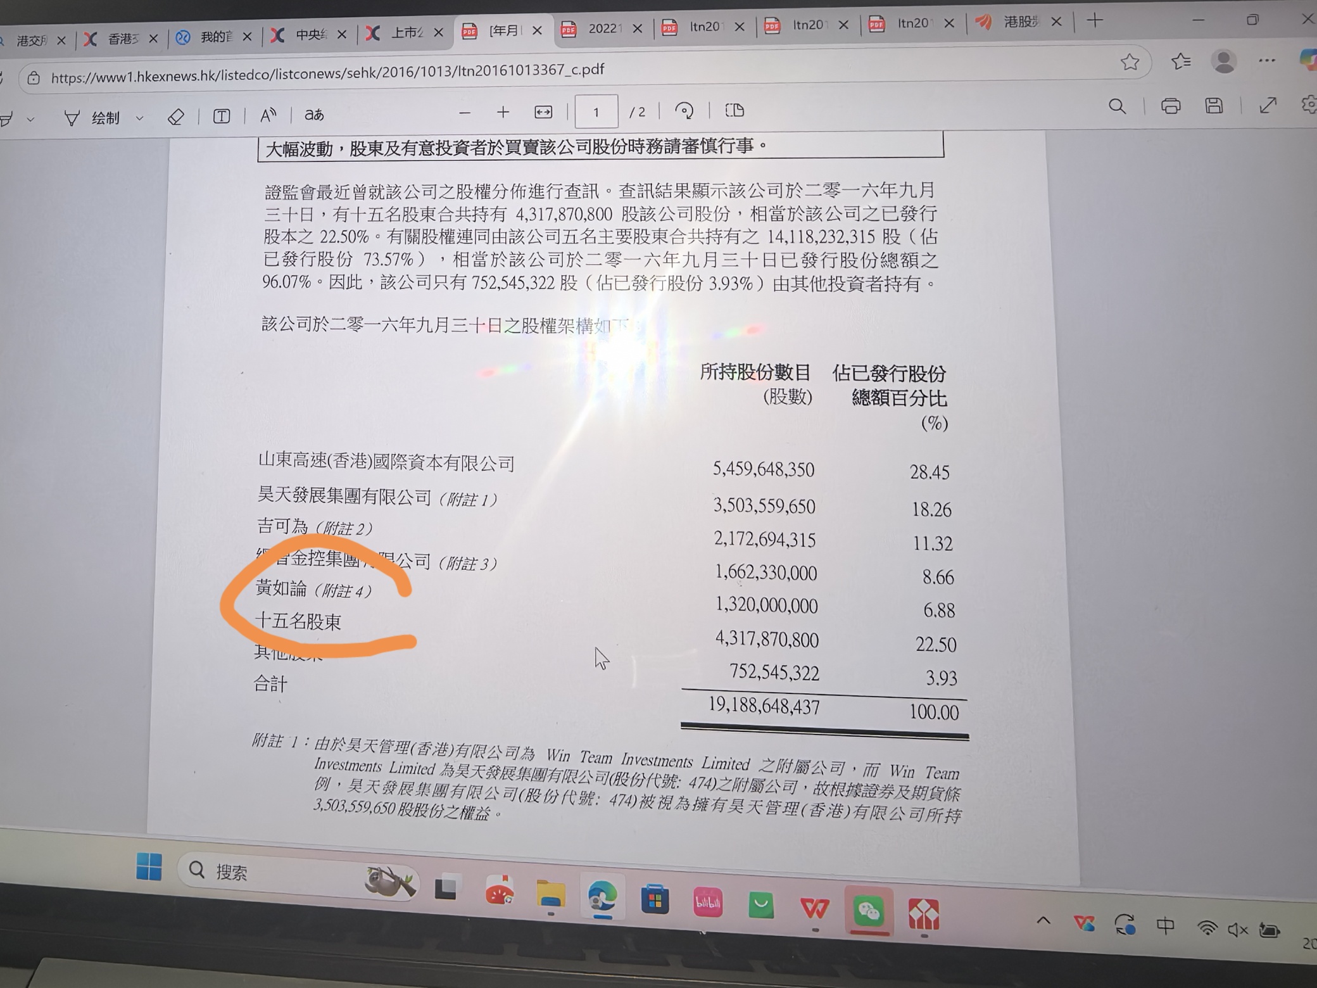This screenshot has width=1317, height=988.
Task: Add page to favorites star
Action: 1130,62
